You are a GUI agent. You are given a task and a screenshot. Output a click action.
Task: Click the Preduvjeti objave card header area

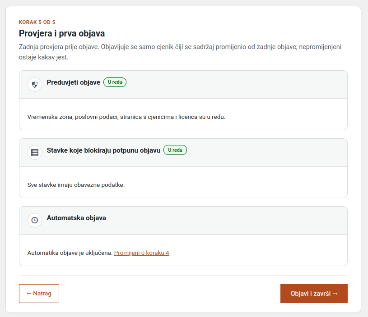[183, 85]
